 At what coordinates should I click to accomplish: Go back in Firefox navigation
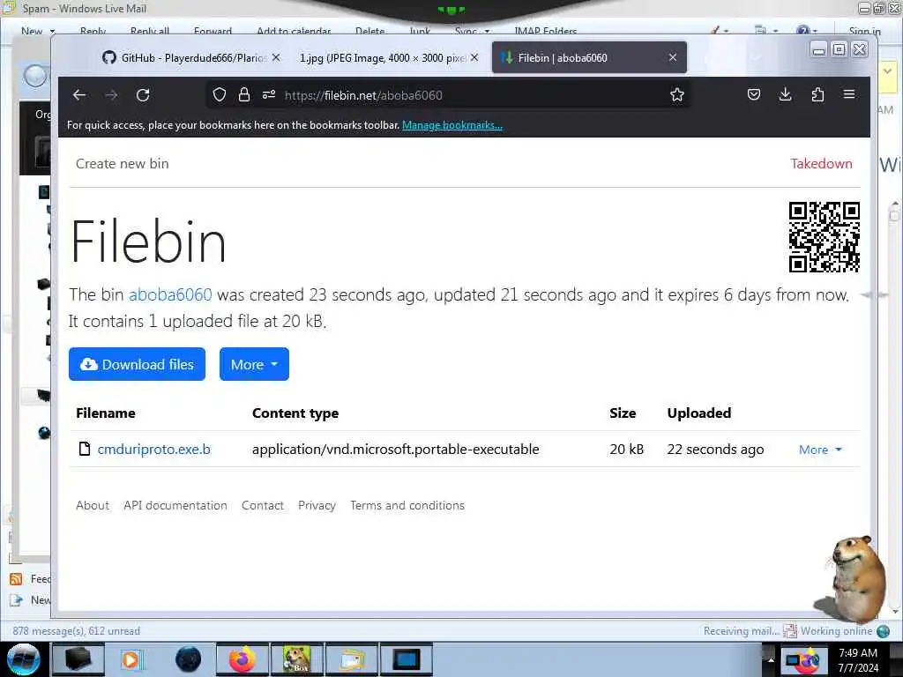point(79,95)
